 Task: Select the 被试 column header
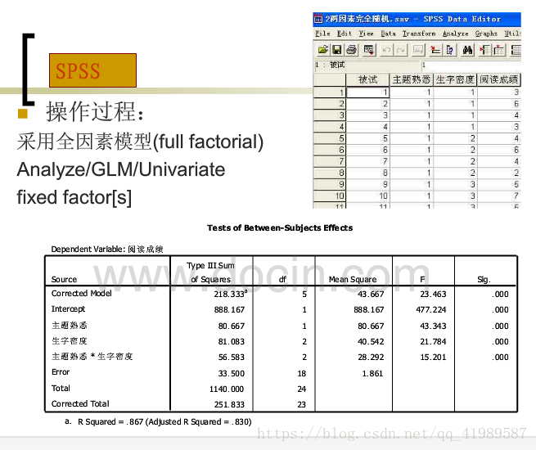[367, 79]
